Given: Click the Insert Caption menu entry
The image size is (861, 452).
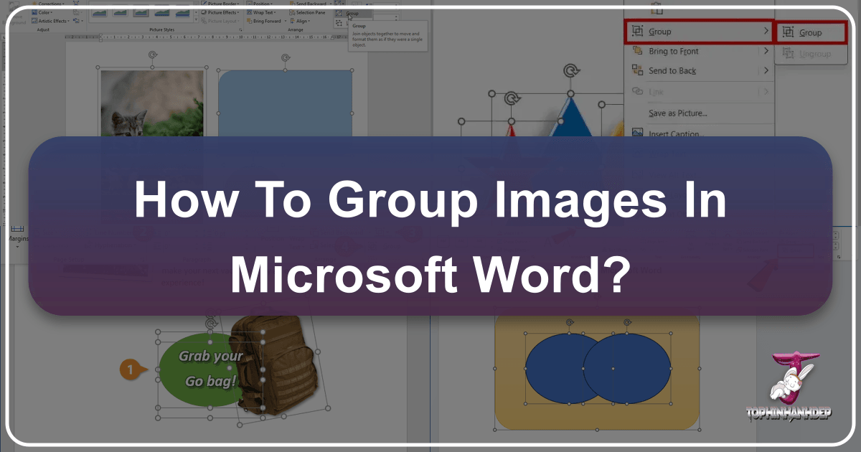Looking at the screenshot, I should (674, 133).
